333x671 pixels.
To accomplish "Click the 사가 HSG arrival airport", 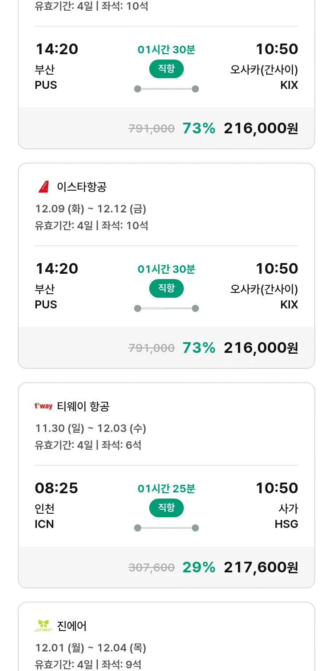I will coord(286,516).
